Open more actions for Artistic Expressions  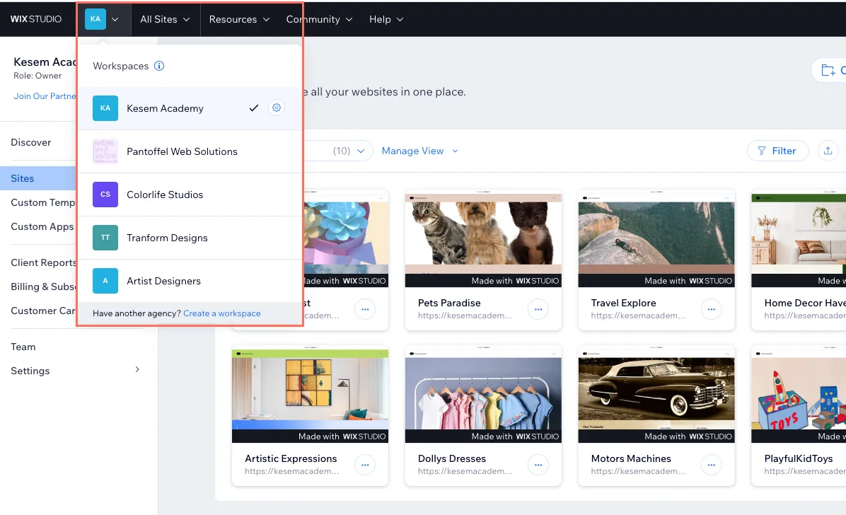pos(365,465)
